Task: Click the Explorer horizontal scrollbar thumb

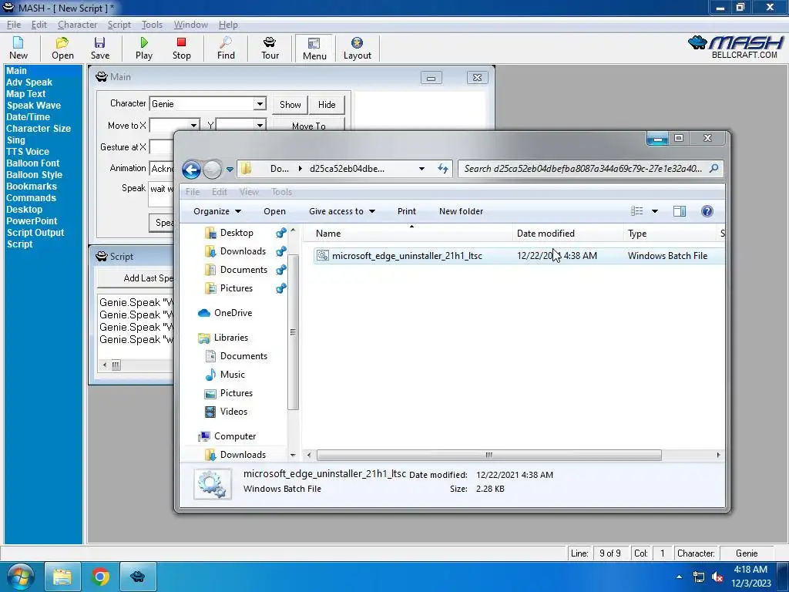Action: [489, 455]
